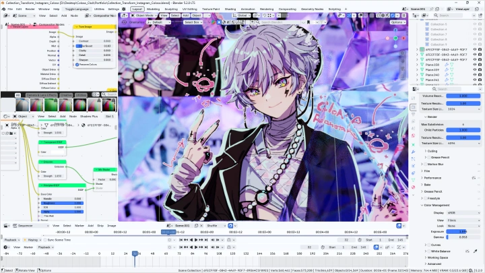Click Plane.038 render camera icon in Outliner

click(x=480, y=65)
